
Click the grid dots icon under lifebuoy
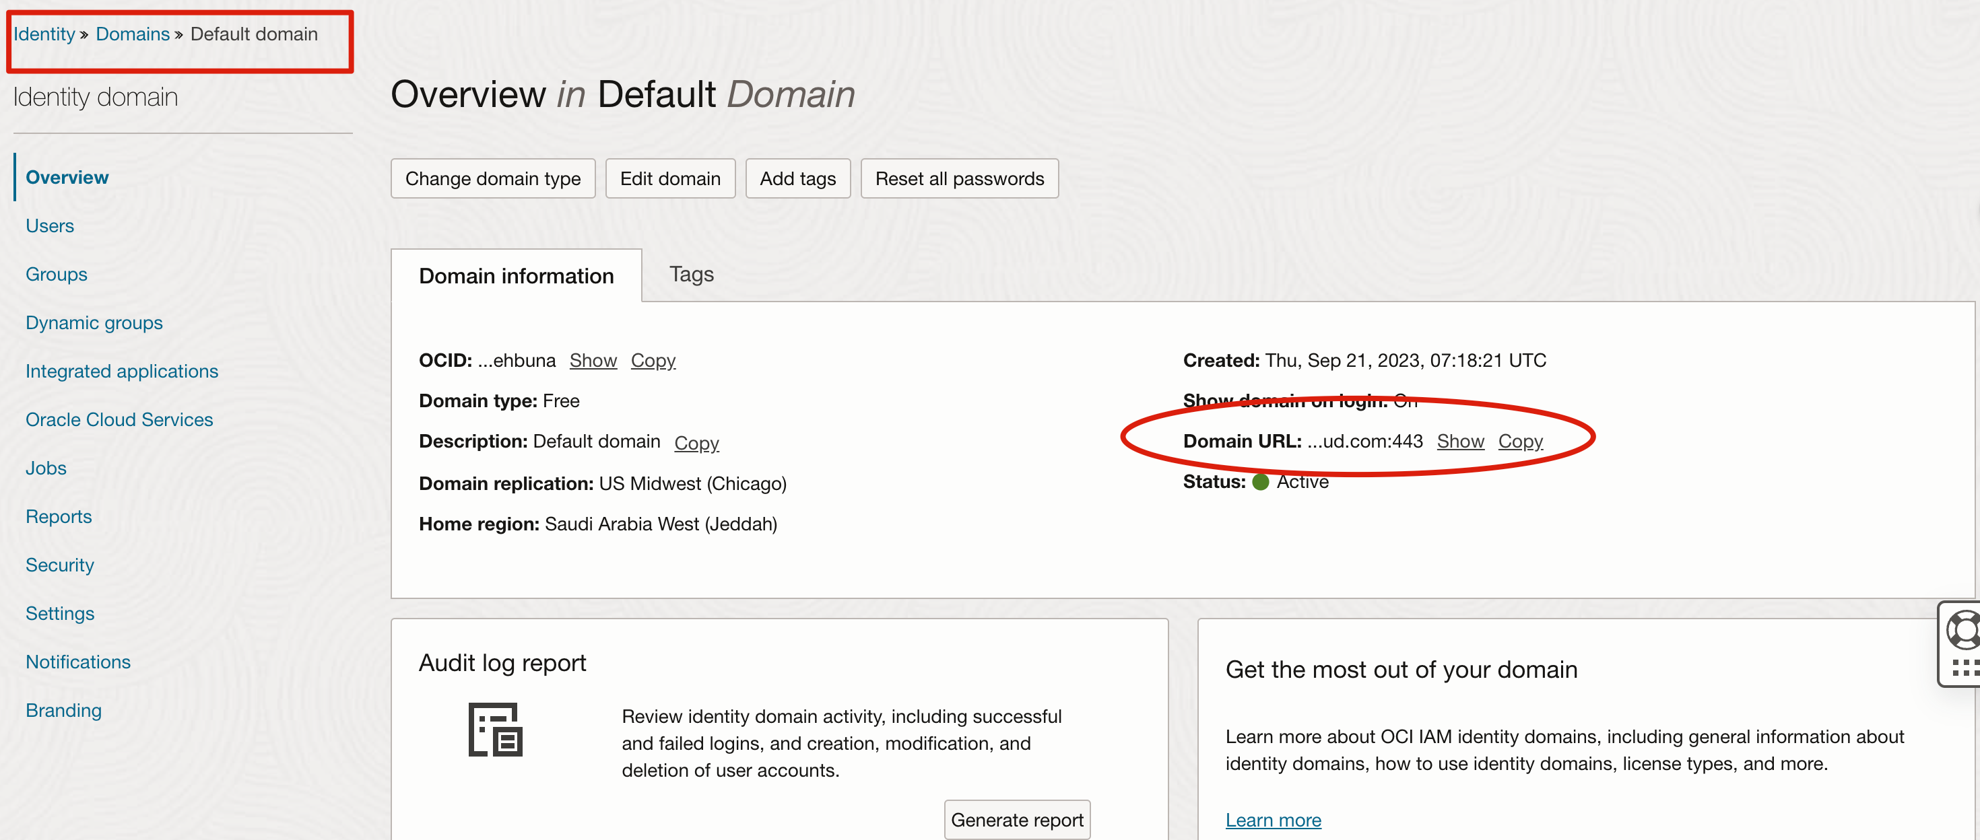pos(1965,667)
